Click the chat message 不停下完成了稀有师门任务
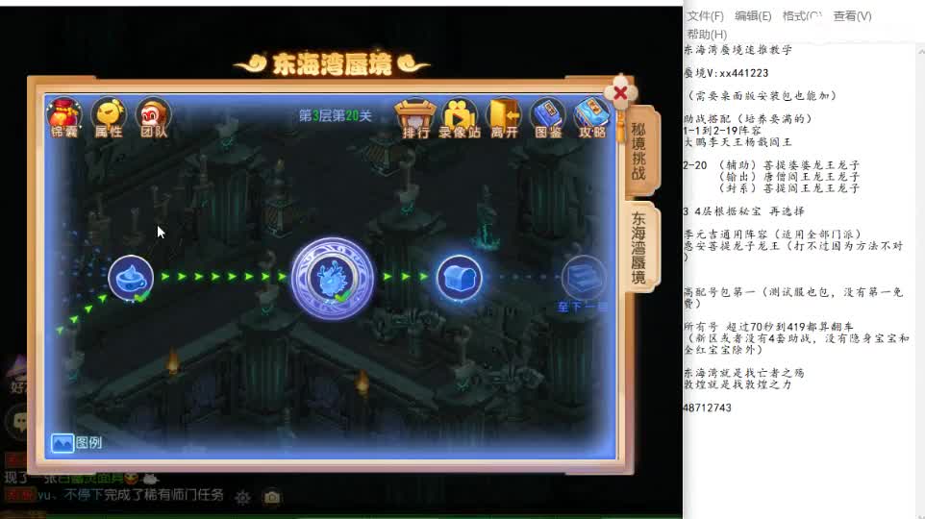The height and width of the screenshot is (519, 925). click(x=144, y=495)
